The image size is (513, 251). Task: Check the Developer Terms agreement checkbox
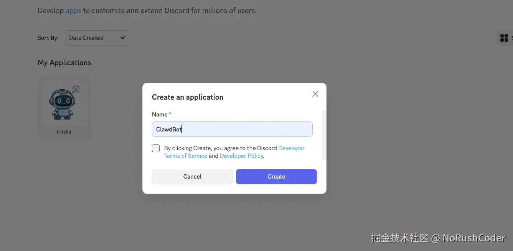(x=156, y=148)
